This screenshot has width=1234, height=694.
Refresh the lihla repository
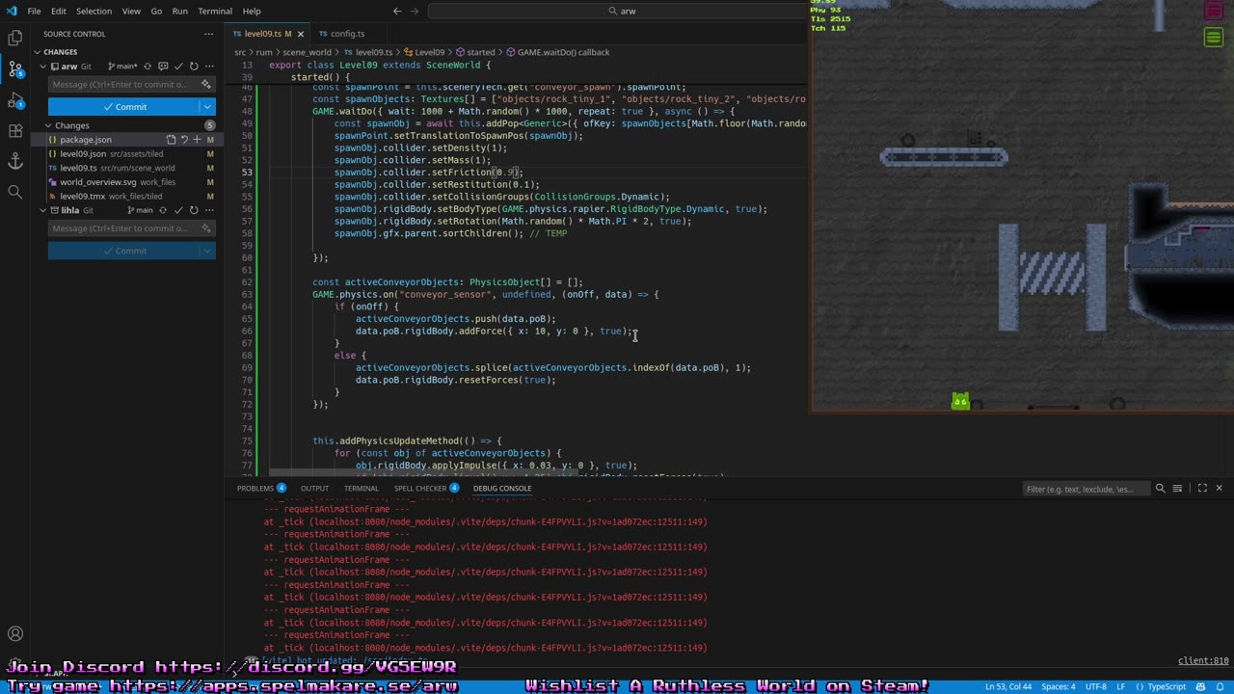(x=194, y=210)
